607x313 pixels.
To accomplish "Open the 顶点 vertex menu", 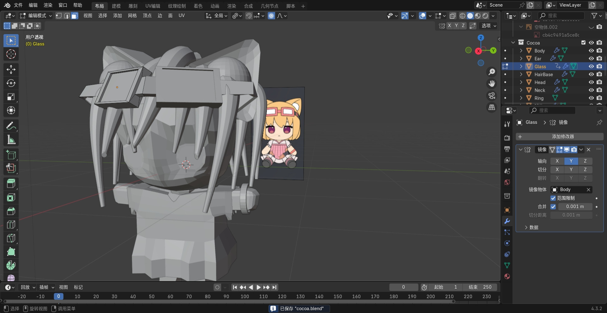I will click(147, 16).
